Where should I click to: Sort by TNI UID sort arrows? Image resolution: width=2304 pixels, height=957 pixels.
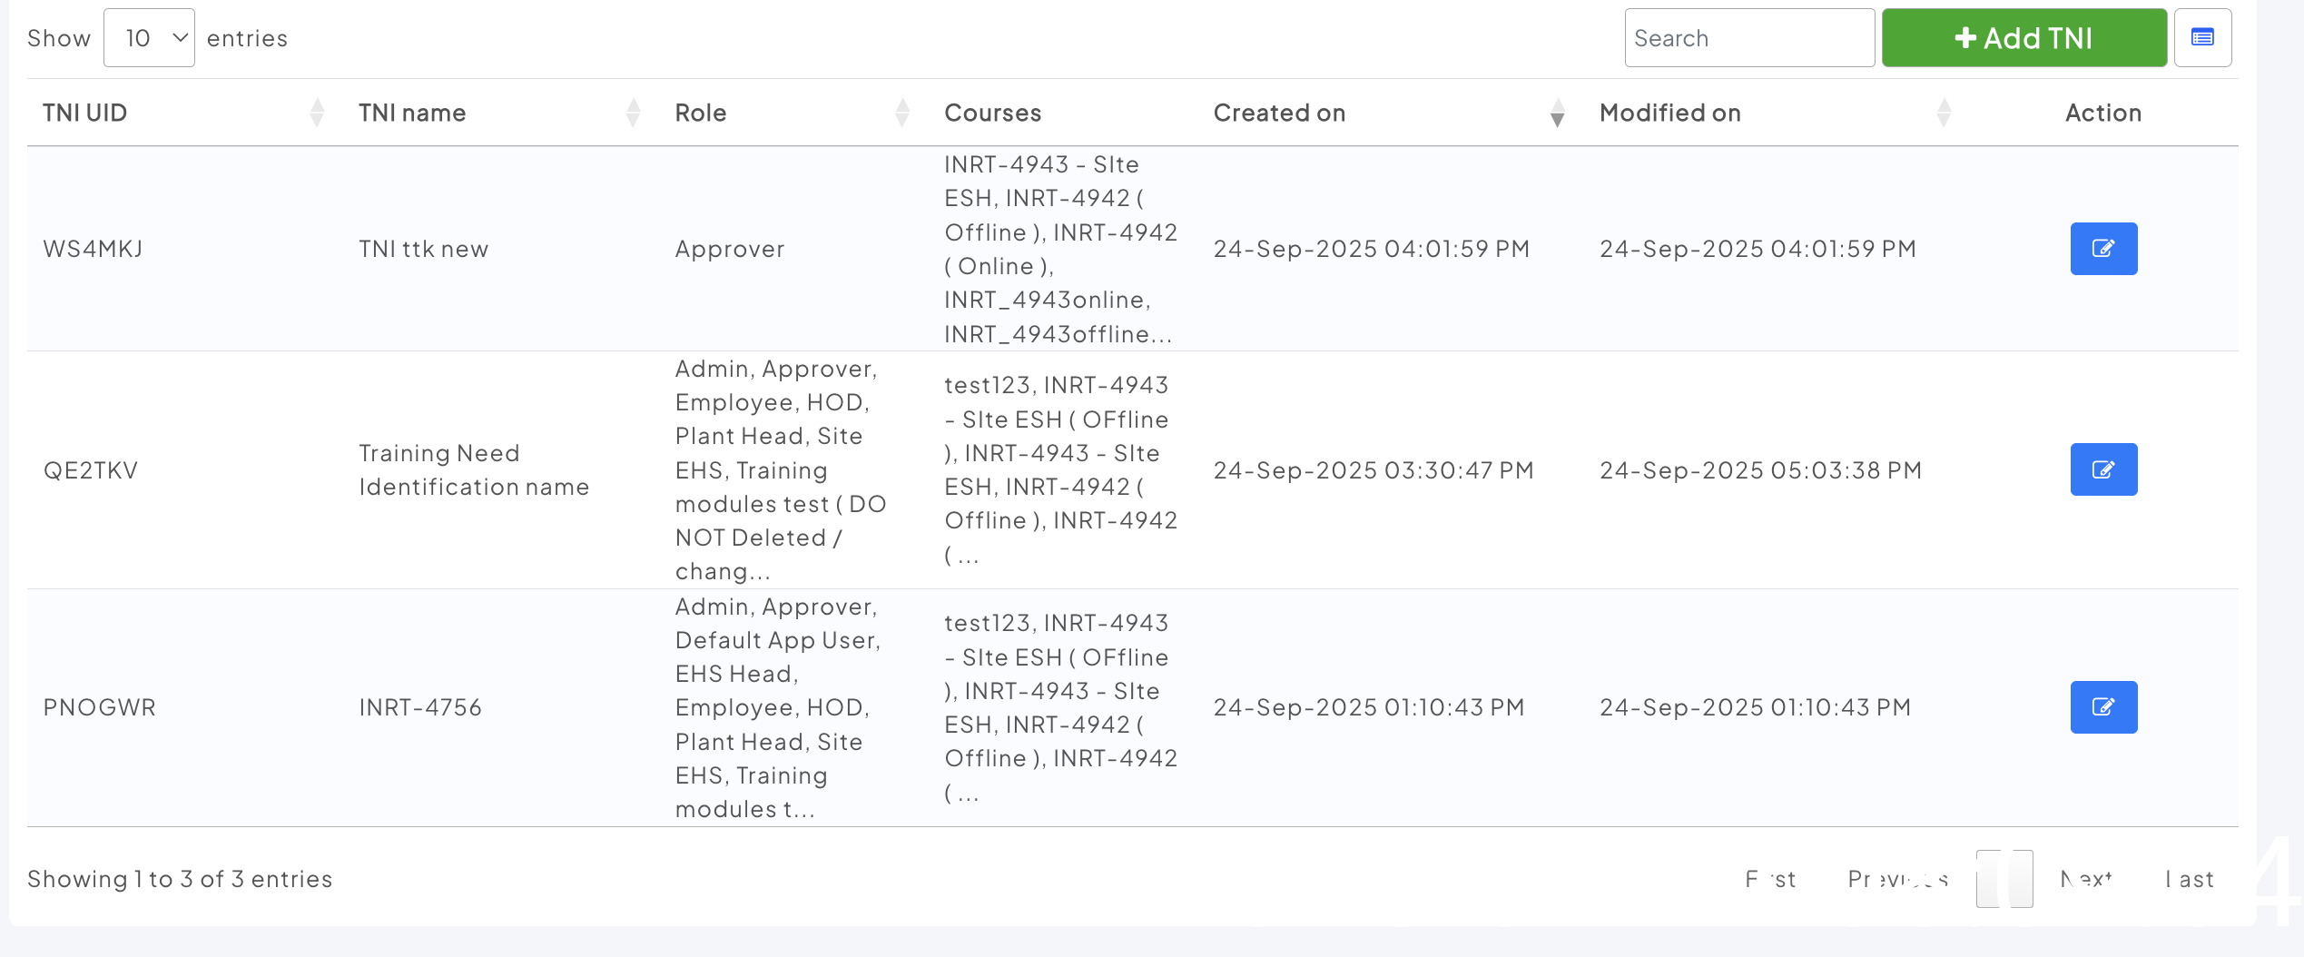317,113
